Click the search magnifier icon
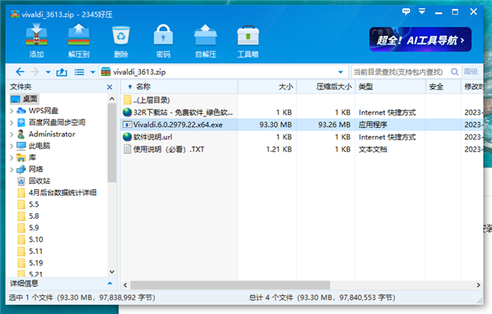This screenshot has width=492, height=314. coord(454,72)
